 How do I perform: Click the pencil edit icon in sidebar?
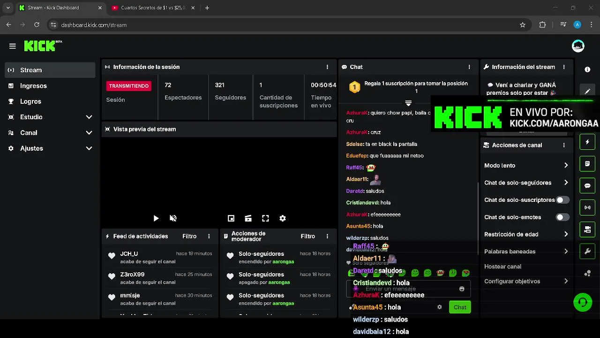click(x=587, y=92)
